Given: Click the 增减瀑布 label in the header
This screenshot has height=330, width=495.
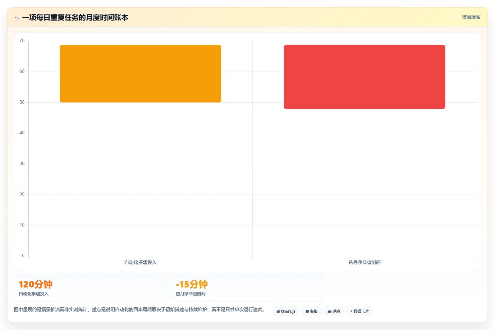Looking at the screenshot, I should 471,17.
